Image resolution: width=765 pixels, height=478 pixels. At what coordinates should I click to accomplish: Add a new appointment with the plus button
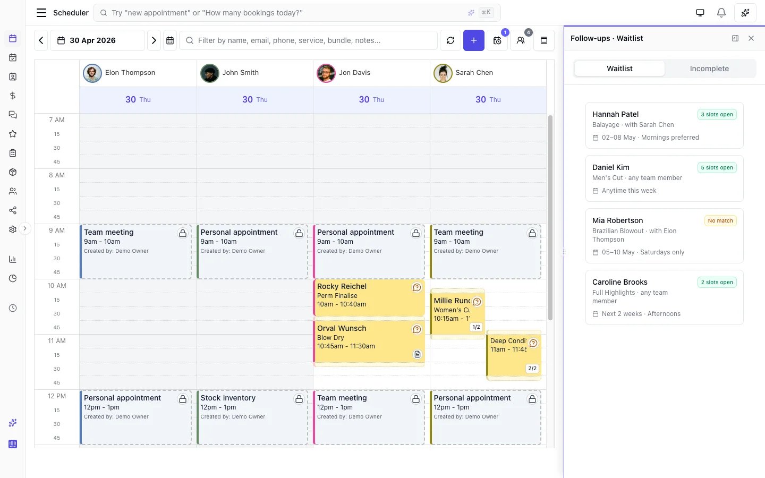pyautogui.click(x=474, y=40)
